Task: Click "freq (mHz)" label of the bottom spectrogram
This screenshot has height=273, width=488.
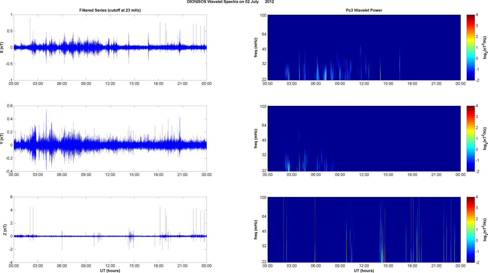Action: click(x=256, y=230)
